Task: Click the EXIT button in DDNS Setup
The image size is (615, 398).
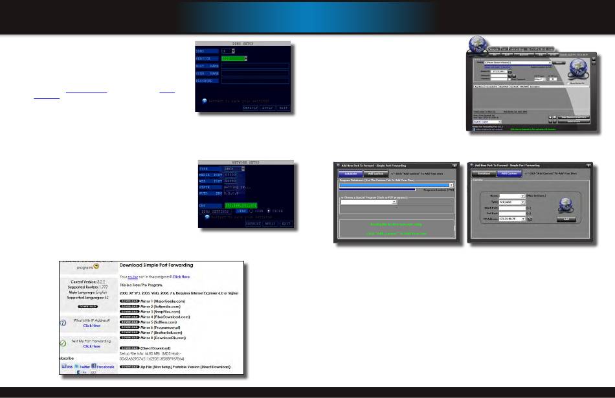Action: tap(283, 107)
